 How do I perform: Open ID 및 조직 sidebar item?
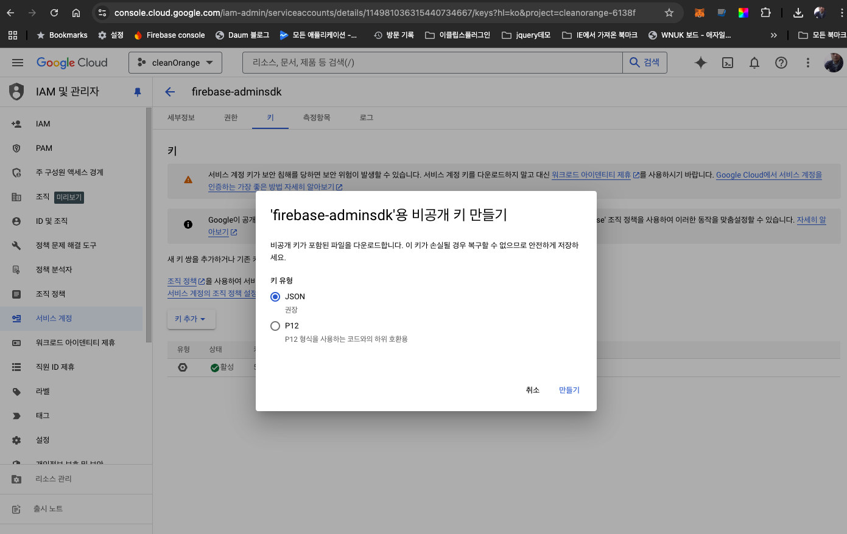(71, 221)
